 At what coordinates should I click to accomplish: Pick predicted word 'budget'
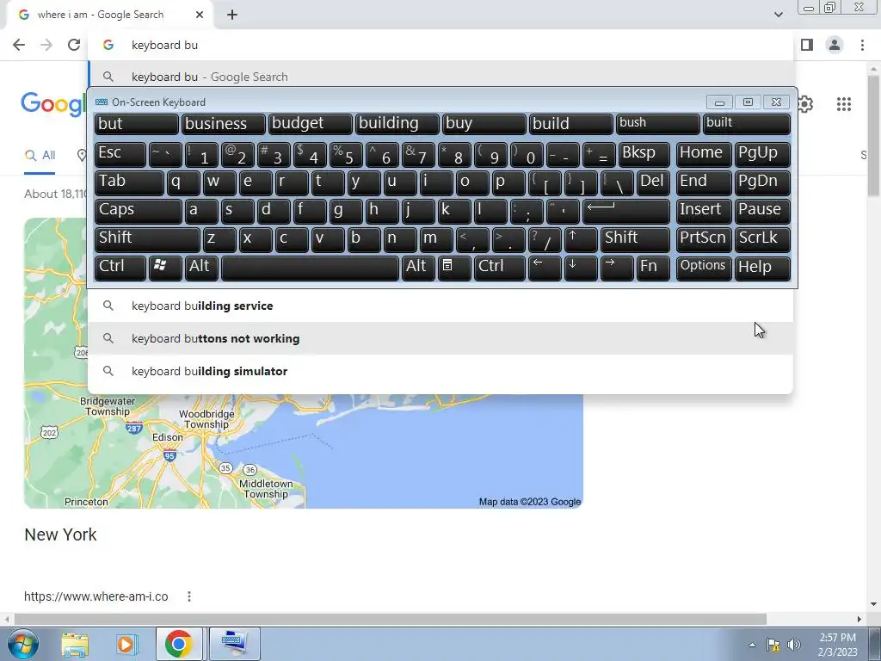(311, 124)
